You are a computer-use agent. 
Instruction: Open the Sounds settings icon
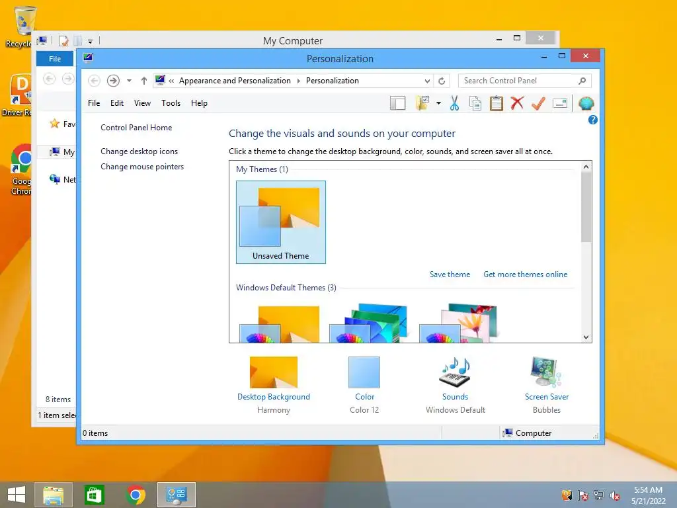pos(455,372)
